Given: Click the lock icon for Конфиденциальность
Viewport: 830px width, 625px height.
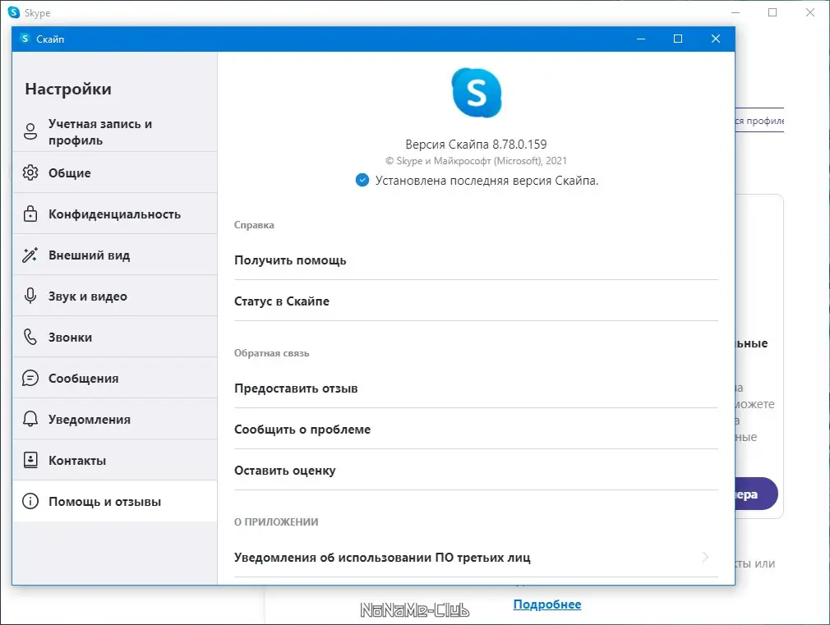Looking at the screenshot, I should pyautogui.click(x=30, y=214).
